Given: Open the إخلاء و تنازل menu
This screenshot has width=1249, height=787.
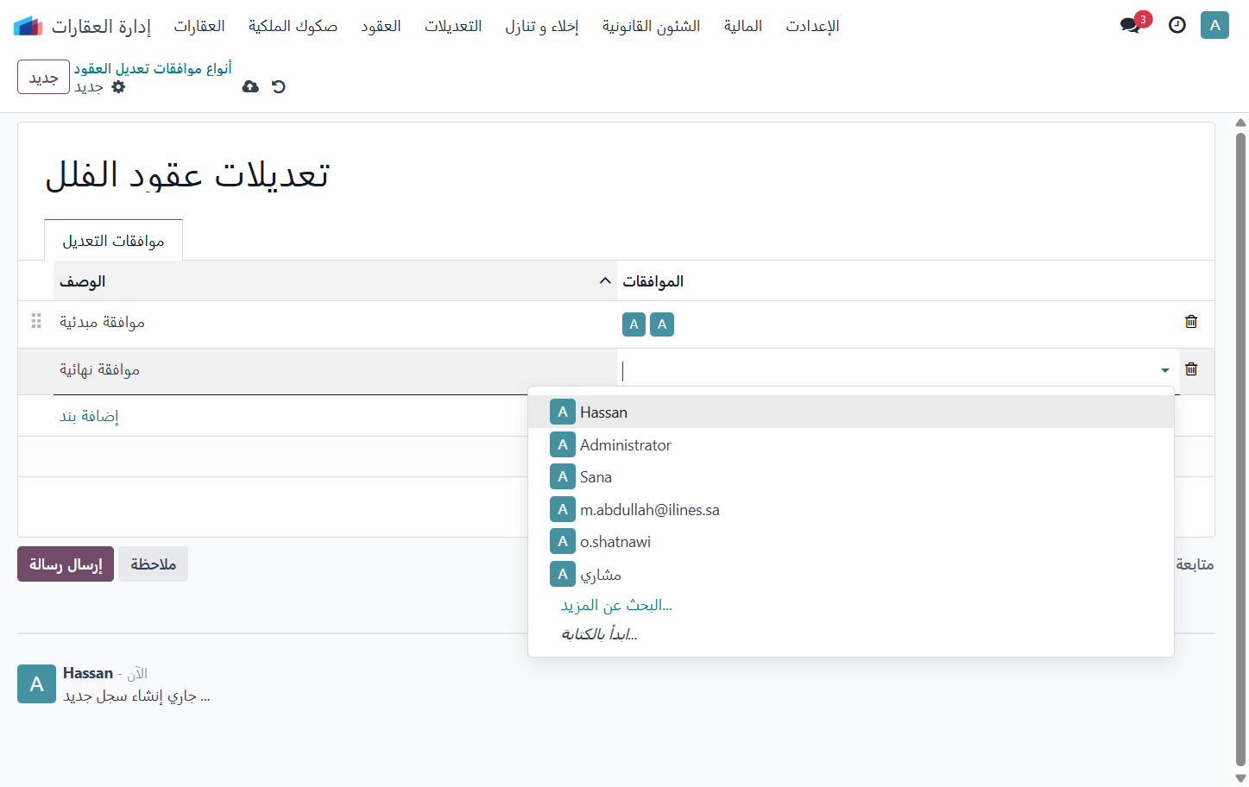Looking at the screenshot, I should [x=542, y=26].
